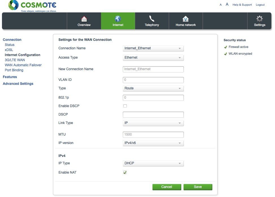The width and height of the screenshot is (275, 197).
Task: Uncheck the Enable NAT checkbox
Action: click(125, 172)
